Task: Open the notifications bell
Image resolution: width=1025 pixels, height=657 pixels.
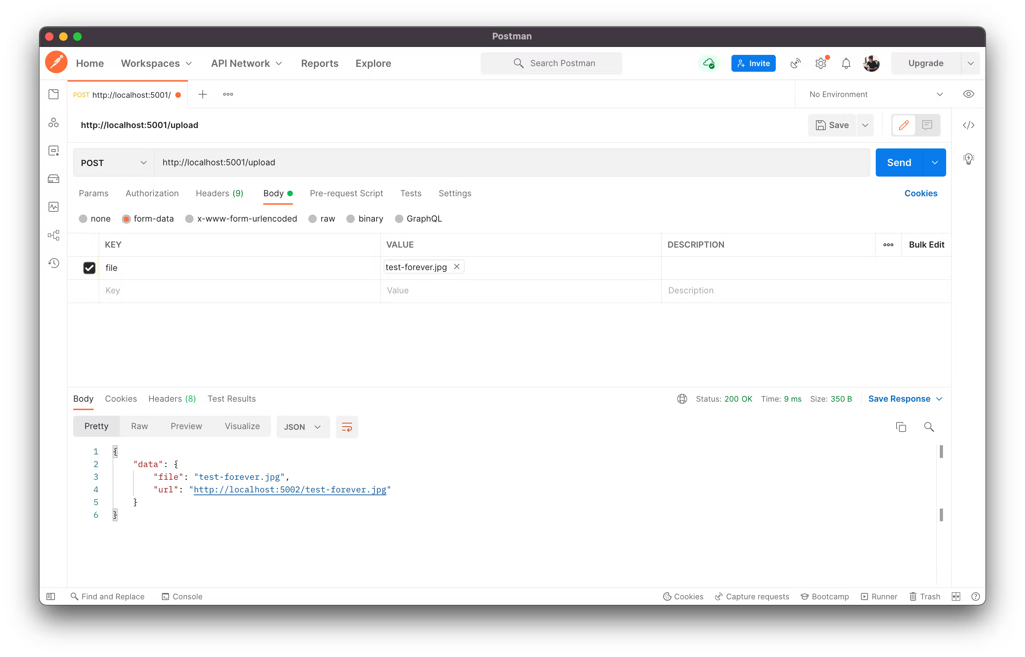Action: 846,63
